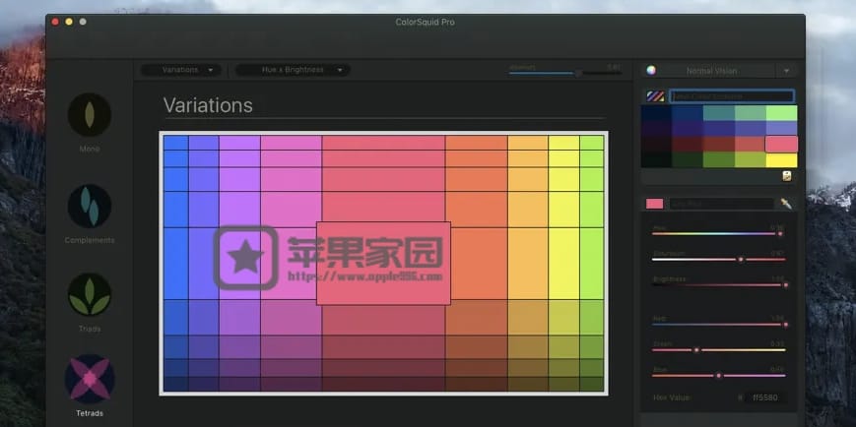Select the Complements harmony icon
This screenshot has width=856, height=427.
coord(90,207)
